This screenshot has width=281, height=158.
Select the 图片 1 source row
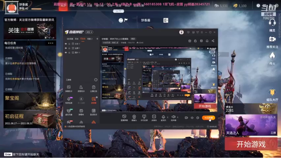(x=81, y=52)
